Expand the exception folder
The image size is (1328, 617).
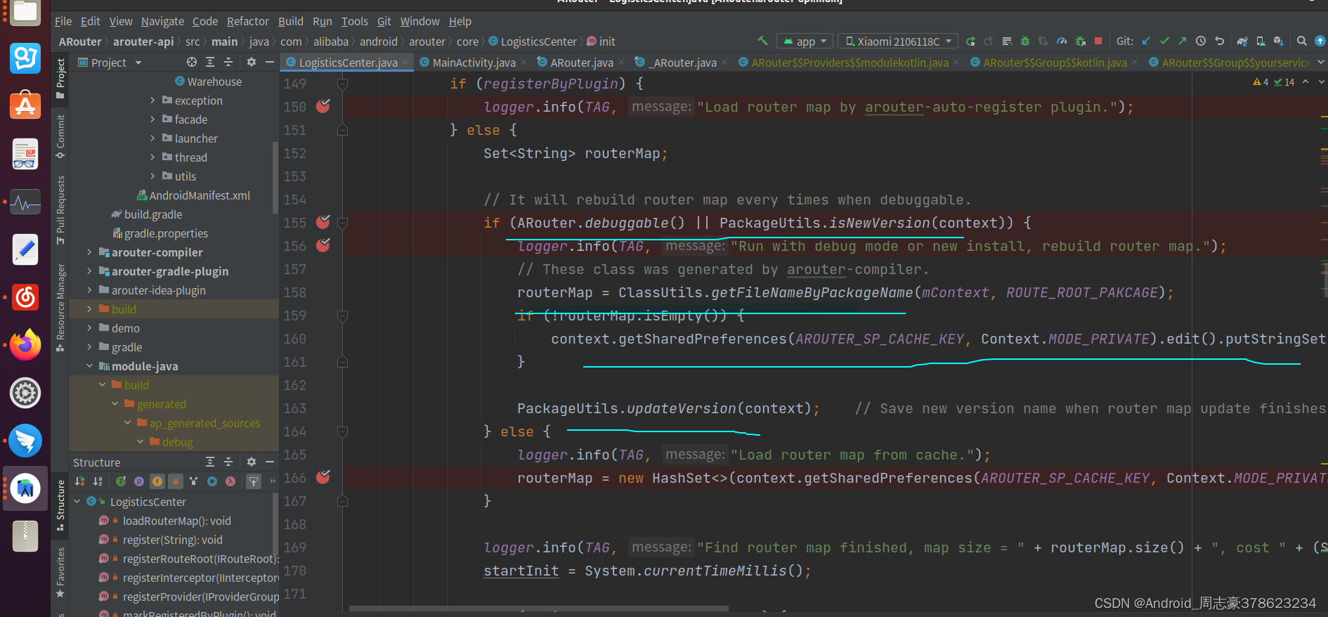point(152,100)
